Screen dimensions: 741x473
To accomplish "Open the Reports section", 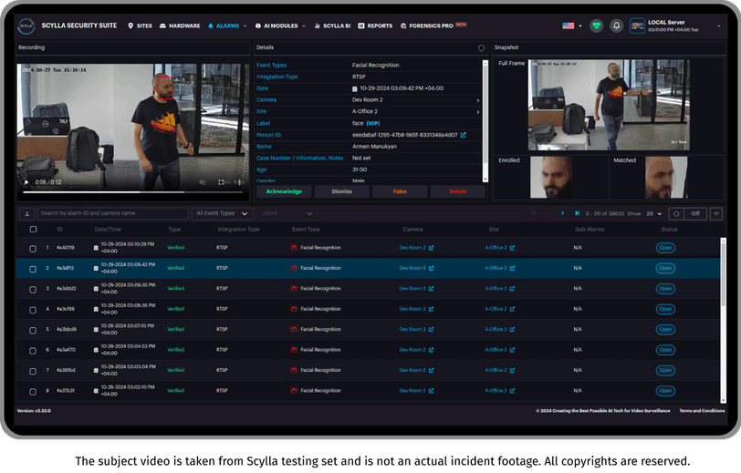I will coord(375,26).
